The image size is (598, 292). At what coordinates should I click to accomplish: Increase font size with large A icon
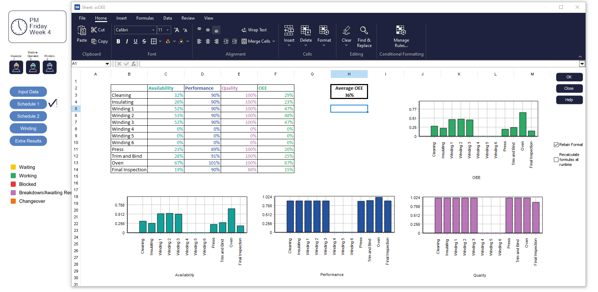pyautogui.click(x=177, y=30)
